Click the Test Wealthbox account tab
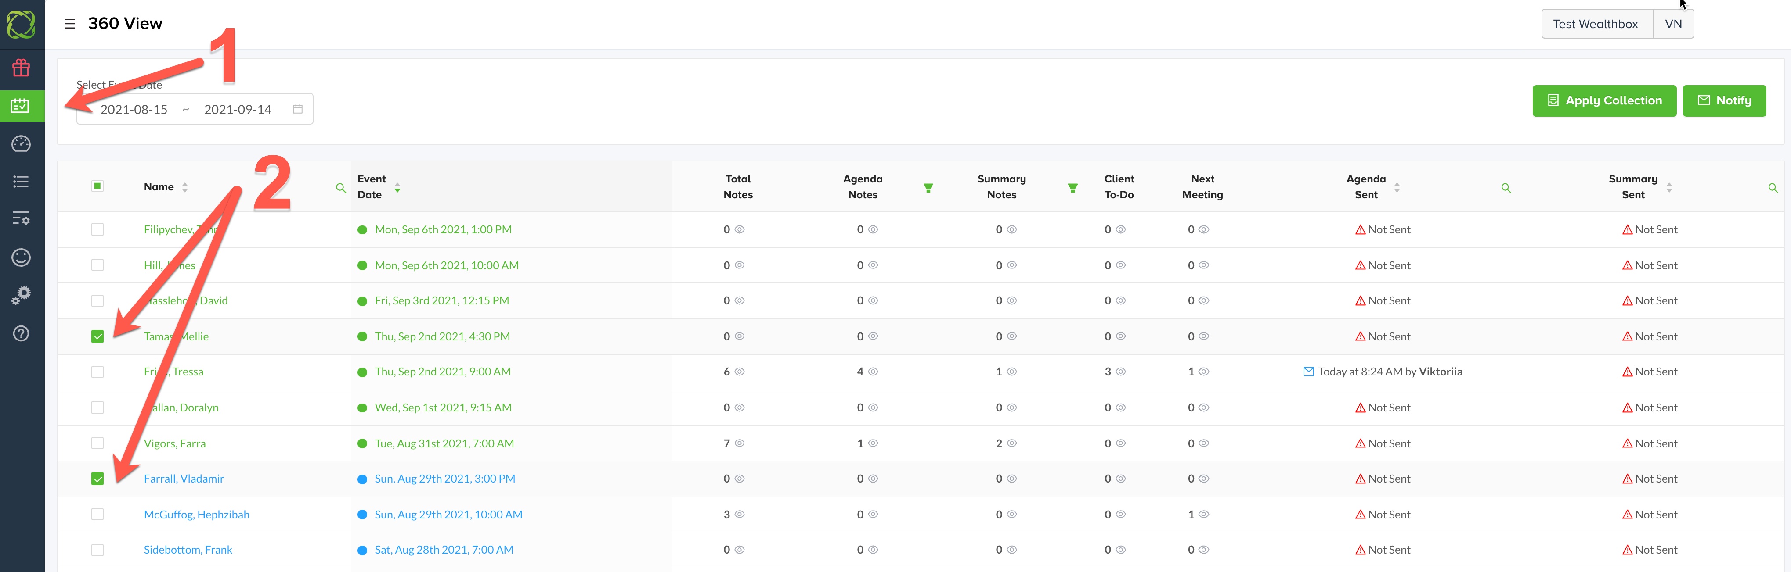The width and height of the screenshot is (1791, 572). (1596, 24)
